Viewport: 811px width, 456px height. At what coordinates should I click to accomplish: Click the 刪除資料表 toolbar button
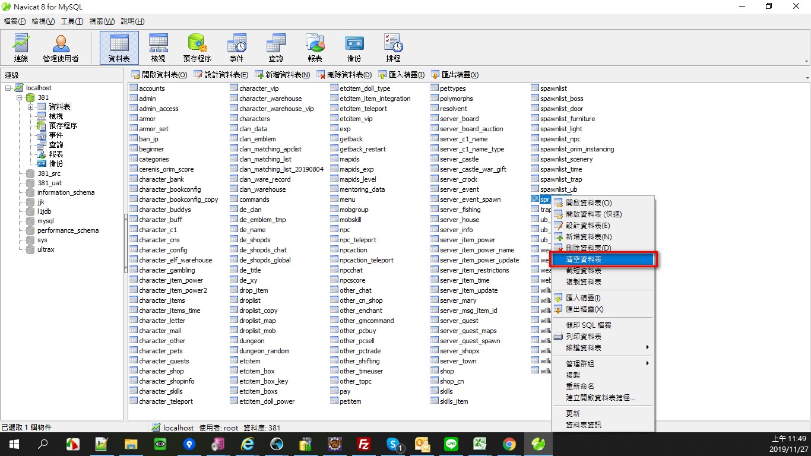click(x=344, y=75)
